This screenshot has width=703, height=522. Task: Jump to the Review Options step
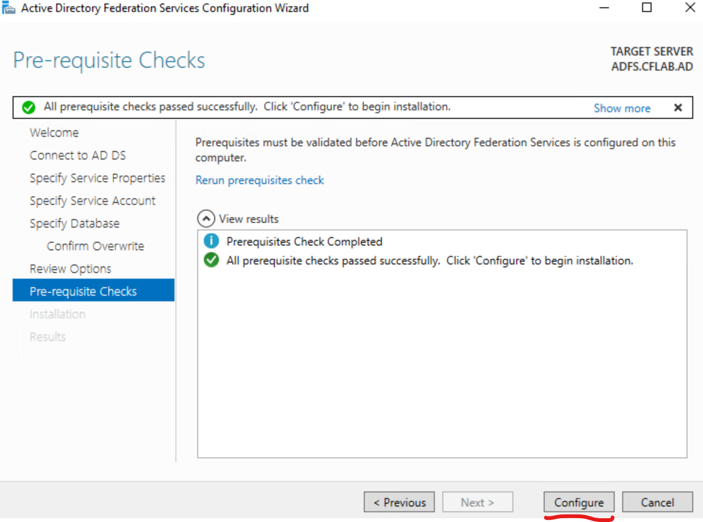tap(71, 269)
